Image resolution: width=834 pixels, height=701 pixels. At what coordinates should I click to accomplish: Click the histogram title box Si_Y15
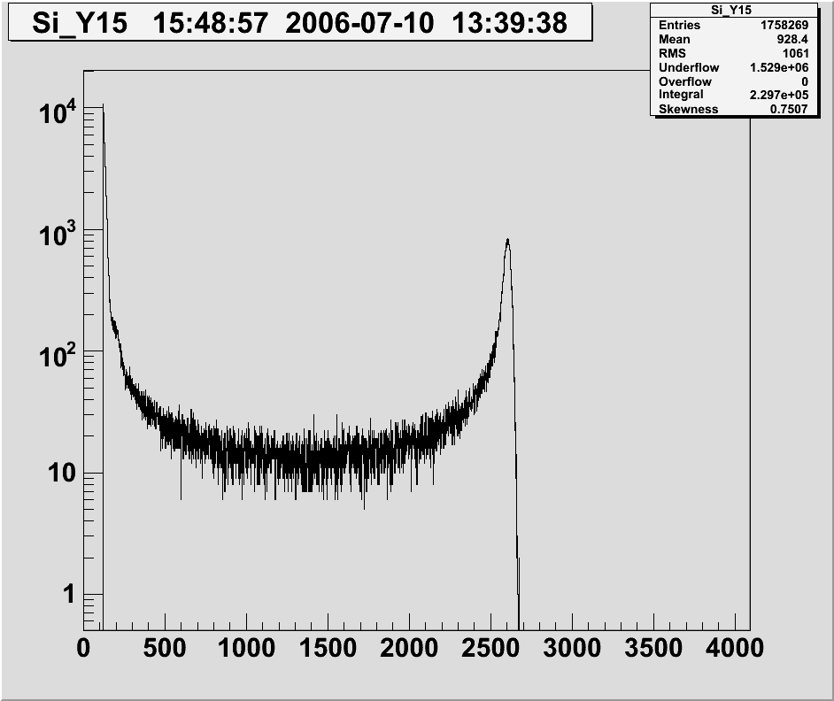[x=299, y=23]
